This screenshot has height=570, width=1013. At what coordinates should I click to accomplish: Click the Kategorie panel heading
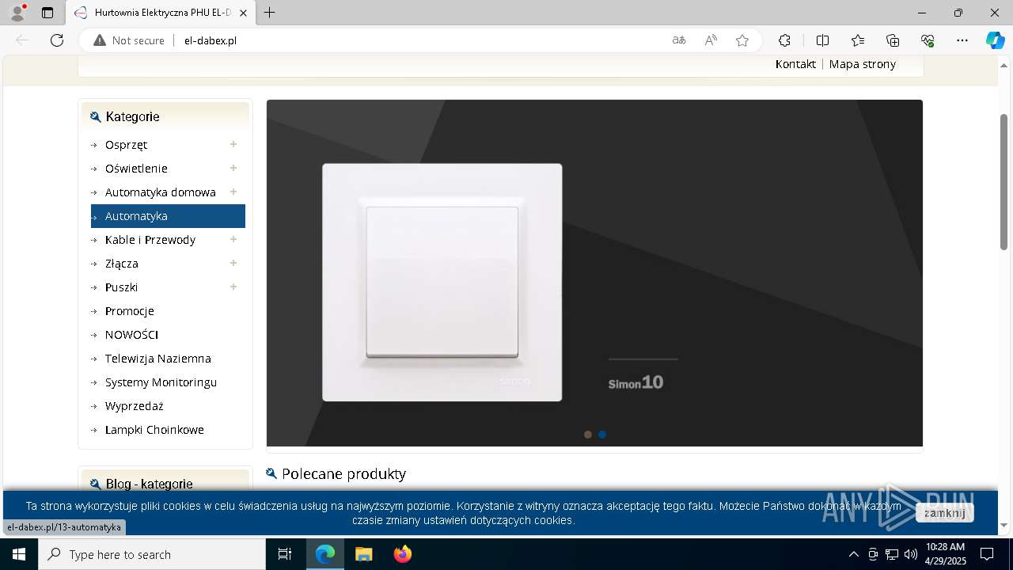[x=132, y=116]
